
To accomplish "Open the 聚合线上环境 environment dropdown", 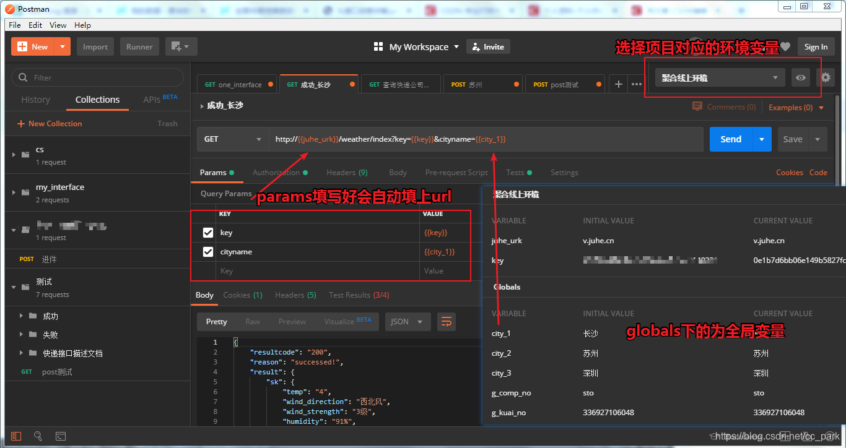I will [x=720, y=78].
